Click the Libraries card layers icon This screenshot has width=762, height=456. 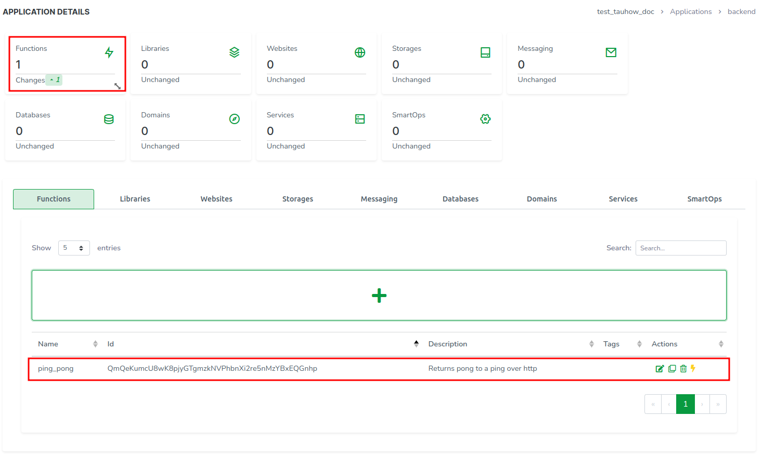tap(235, 52)
